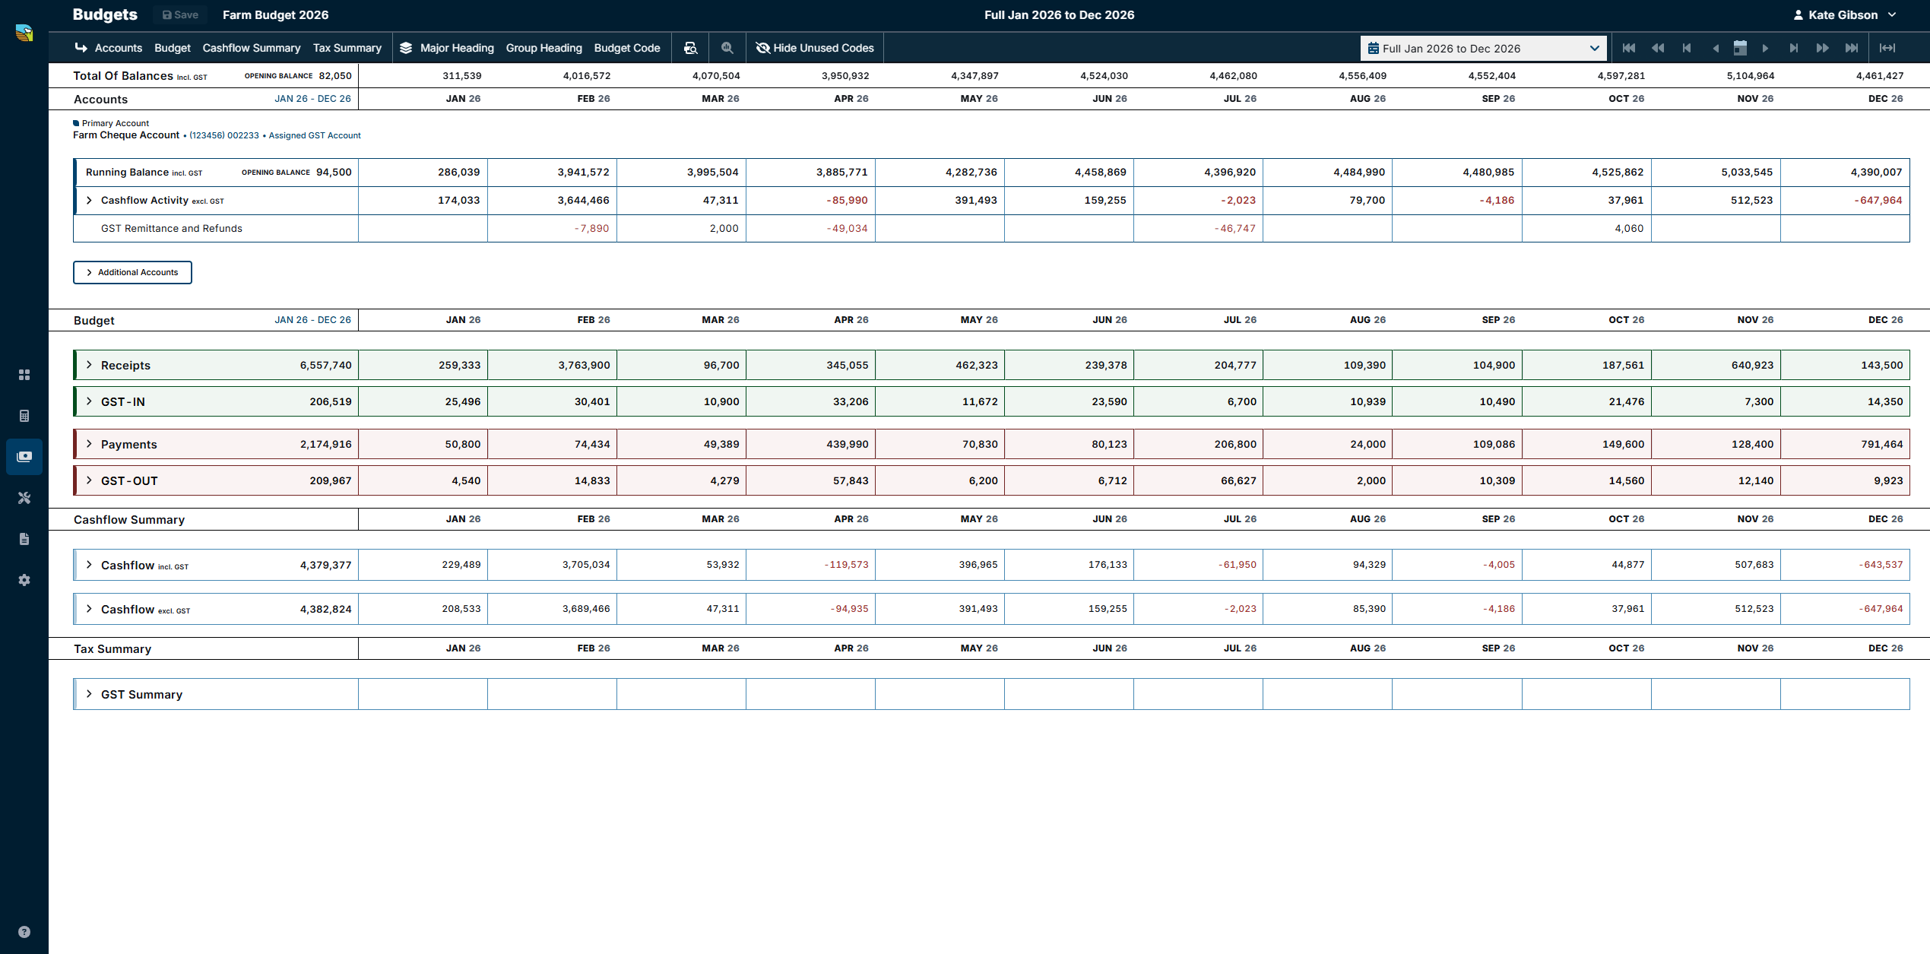Viewport: 1930px width, 954px height.
Task: Open the settings gear icon in sidebar
Action: tap(24, 580)
